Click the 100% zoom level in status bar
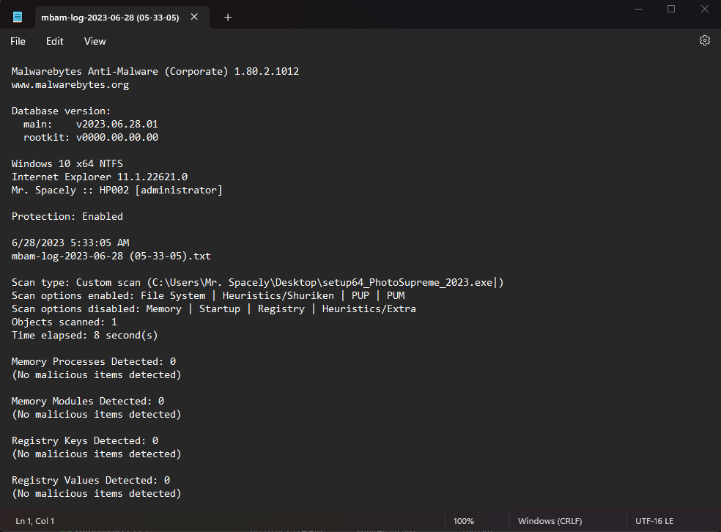 coord(464,521)
